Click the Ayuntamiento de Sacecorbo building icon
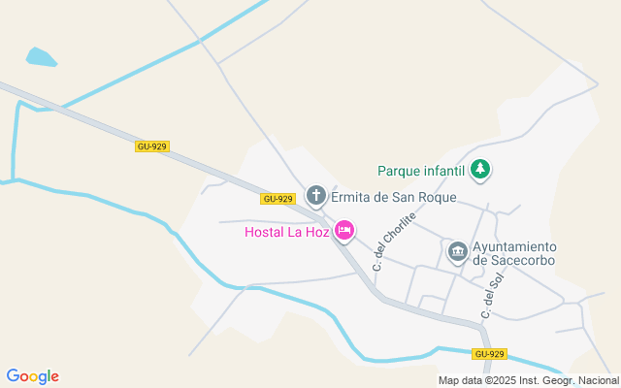The image size is (621, 388). coord(458,252)
